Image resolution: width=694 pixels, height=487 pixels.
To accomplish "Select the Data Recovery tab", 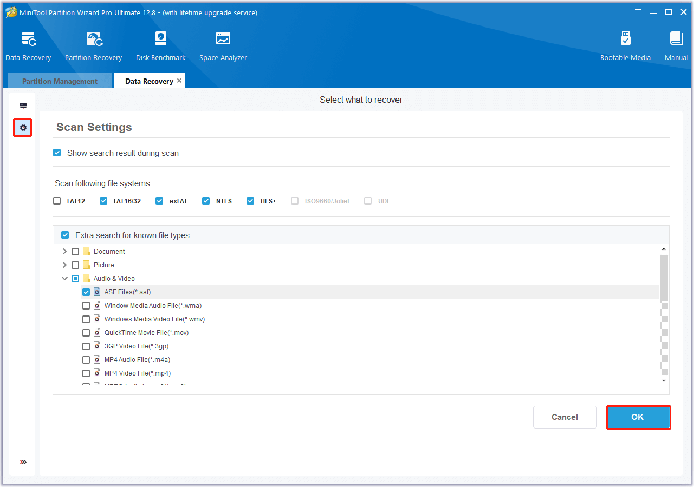I will coord(149,81).
